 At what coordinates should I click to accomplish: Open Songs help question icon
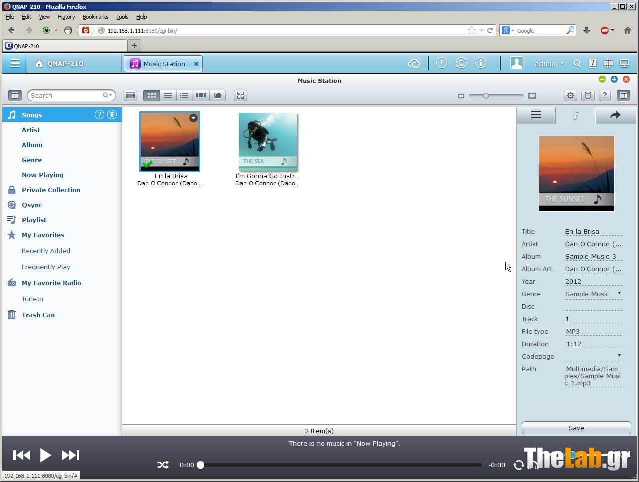click(x=99, y=115)
